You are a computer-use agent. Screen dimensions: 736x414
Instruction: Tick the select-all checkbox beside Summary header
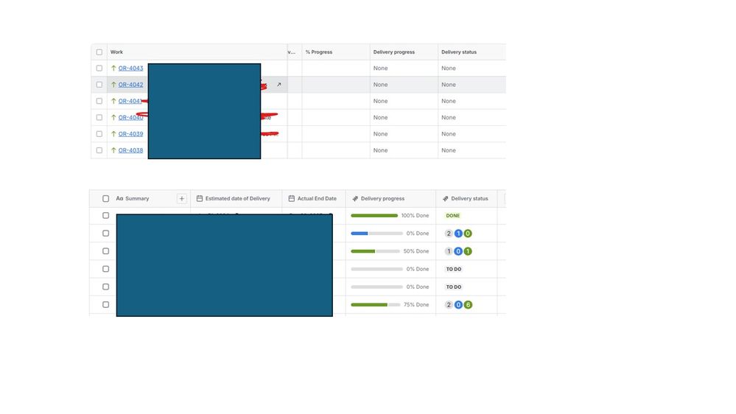[x=105, y=199]
